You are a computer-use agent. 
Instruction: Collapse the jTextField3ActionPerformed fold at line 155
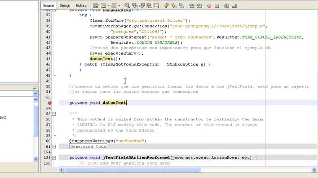(54, 158)
